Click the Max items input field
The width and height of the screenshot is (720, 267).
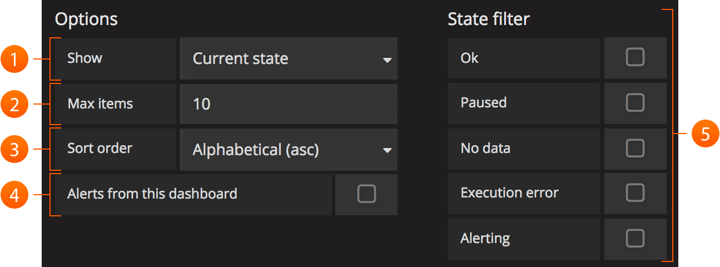(289, 104)
